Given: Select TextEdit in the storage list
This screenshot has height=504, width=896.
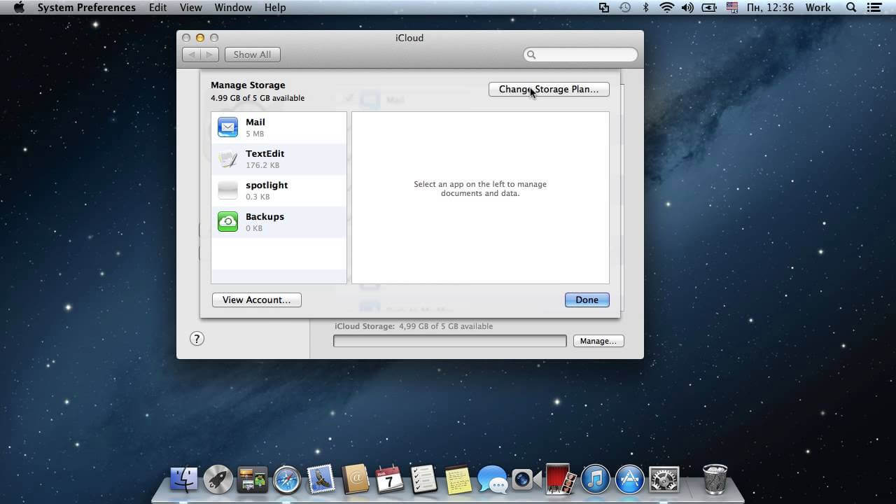Looking at the screenshot, I should pos(279,159).
